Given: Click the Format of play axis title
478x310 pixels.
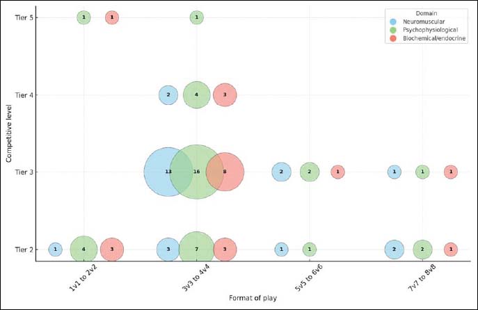Looking at the screenshot, I should [x=253, y=298].
